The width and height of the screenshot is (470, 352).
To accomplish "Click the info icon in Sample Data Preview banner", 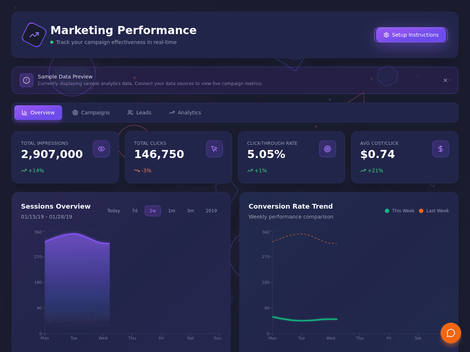I will click(26, 80).
